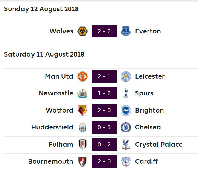Click the Wolves club crest

click(83, 31)
